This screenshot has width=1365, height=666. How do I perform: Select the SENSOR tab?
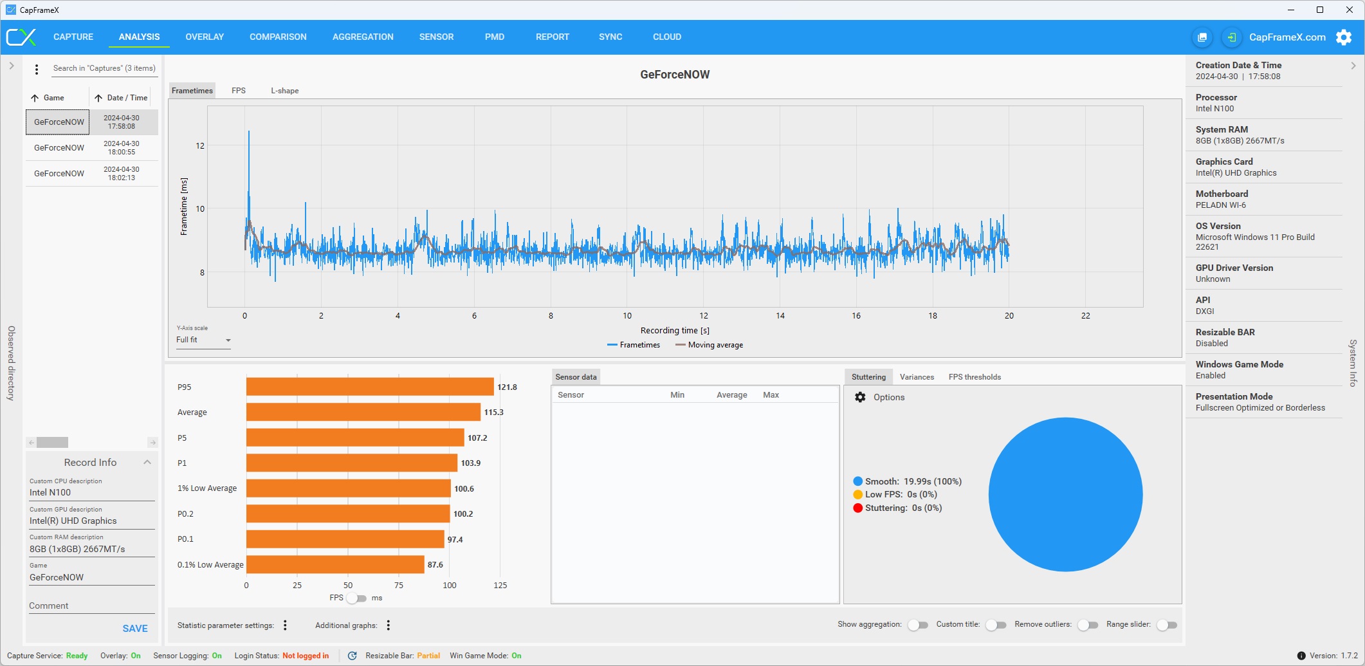click(x=437, y=37)
